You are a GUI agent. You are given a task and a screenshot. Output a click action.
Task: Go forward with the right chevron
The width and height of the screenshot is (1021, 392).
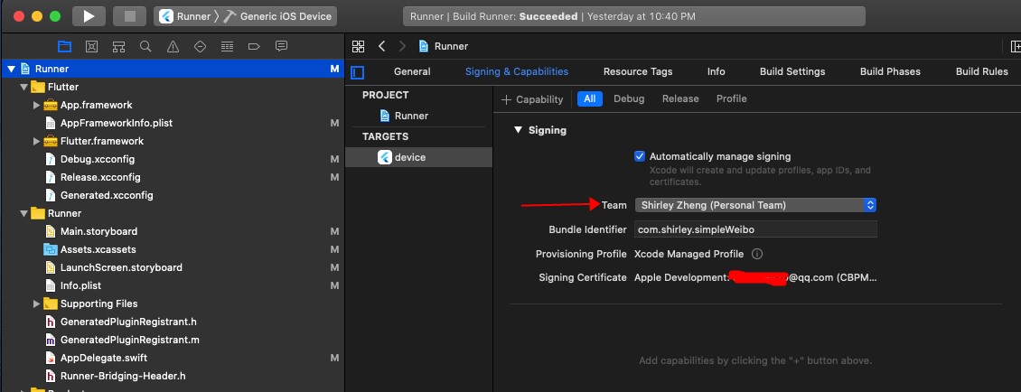[402, 46]
